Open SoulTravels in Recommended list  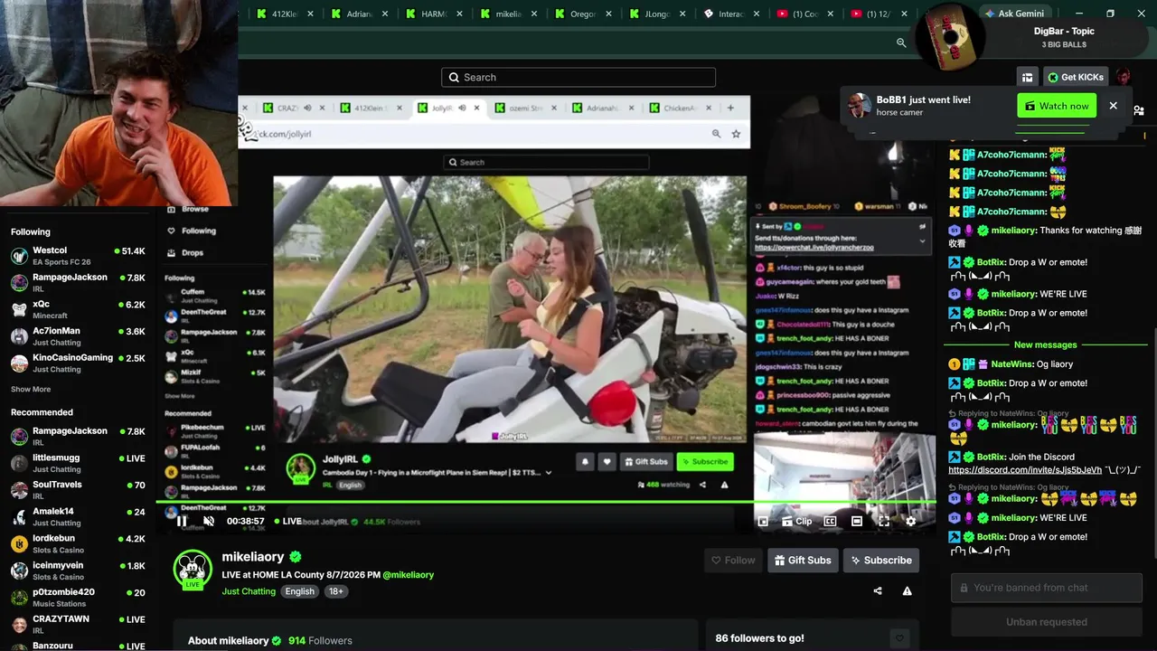pyautogui.click(x=78, y=490)
